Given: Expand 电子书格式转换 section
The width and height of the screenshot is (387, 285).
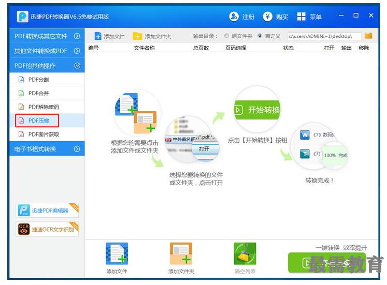Looking at the screenshot, I should 47,149.
